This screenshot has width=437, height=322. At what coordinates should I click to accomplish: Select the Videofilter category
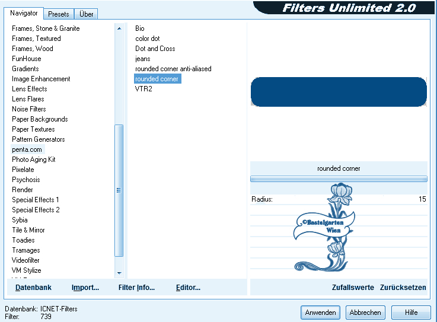pos(25,260)
